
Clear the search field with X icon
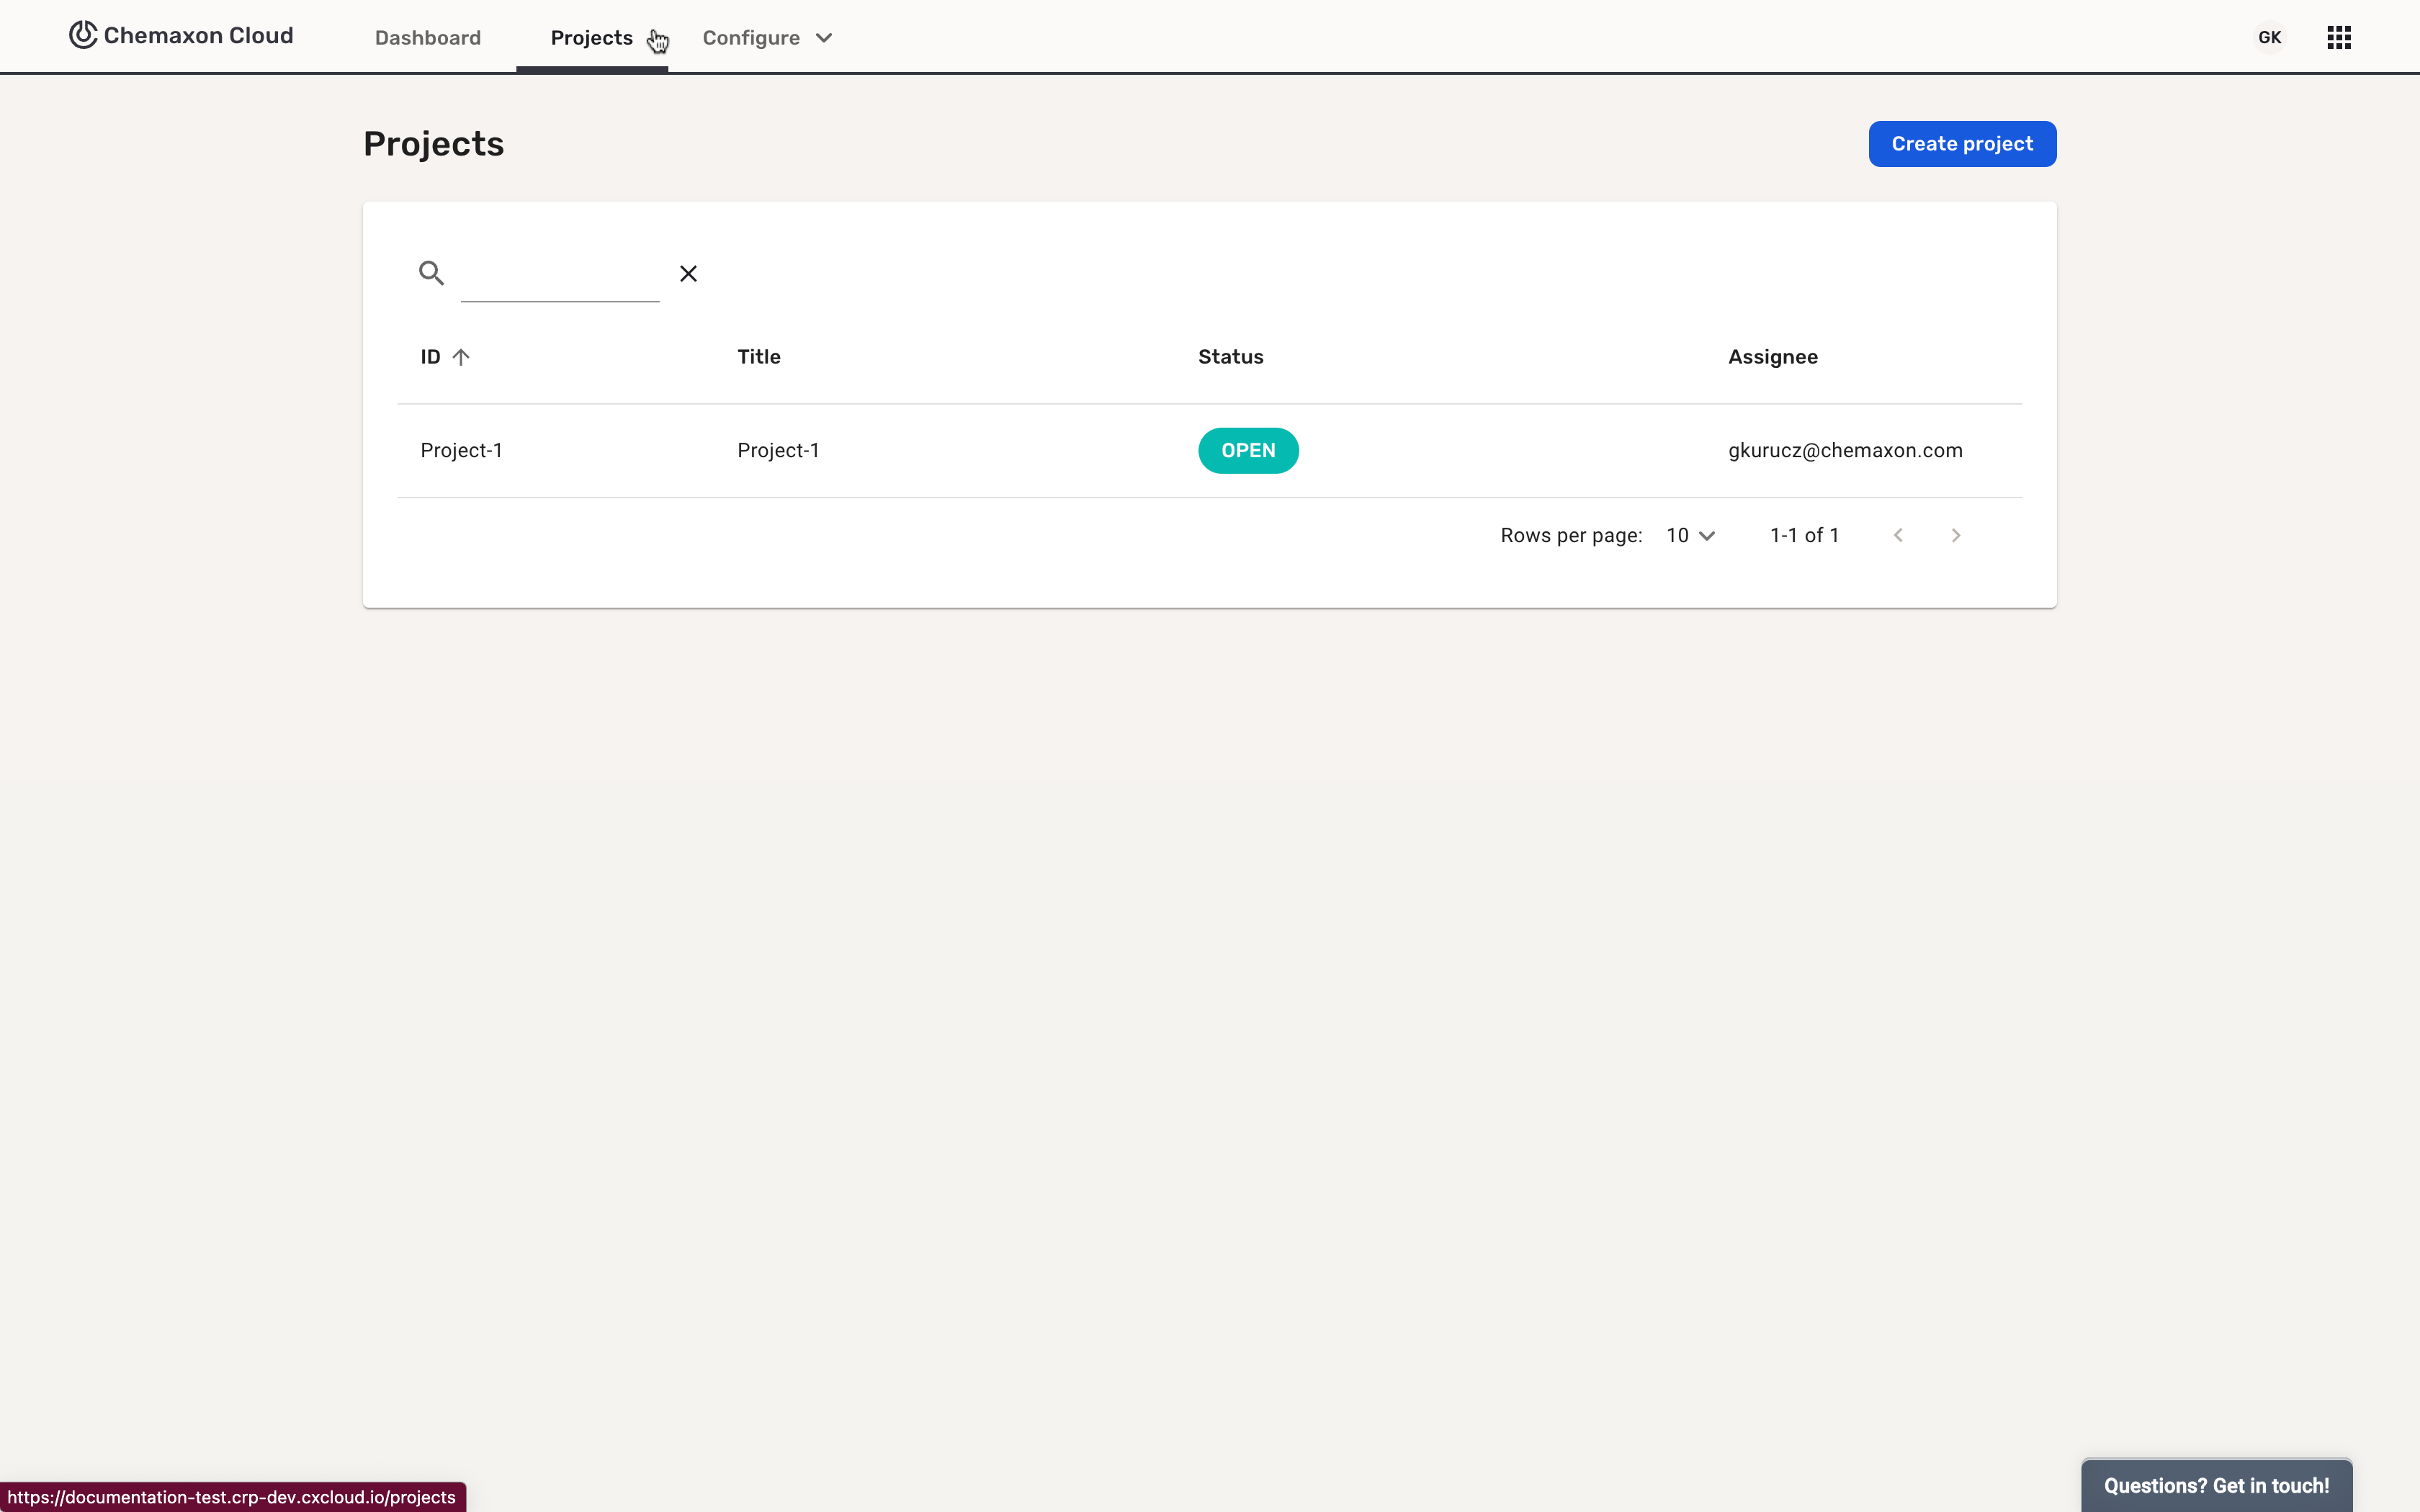point(688,273)
